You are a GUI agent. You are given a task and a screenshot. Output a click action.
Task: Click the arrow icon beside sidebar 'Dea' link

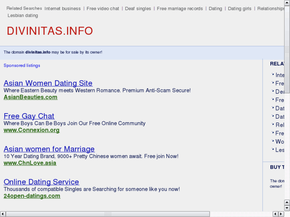(x=272, y=91)
